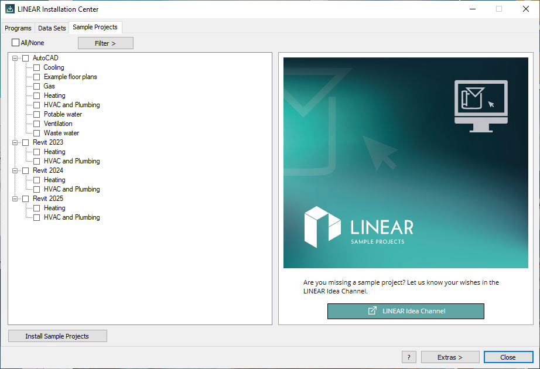Click the external link icon on Idea Channel button
Viewport: 540px width, 369px height.
[372, 311]
